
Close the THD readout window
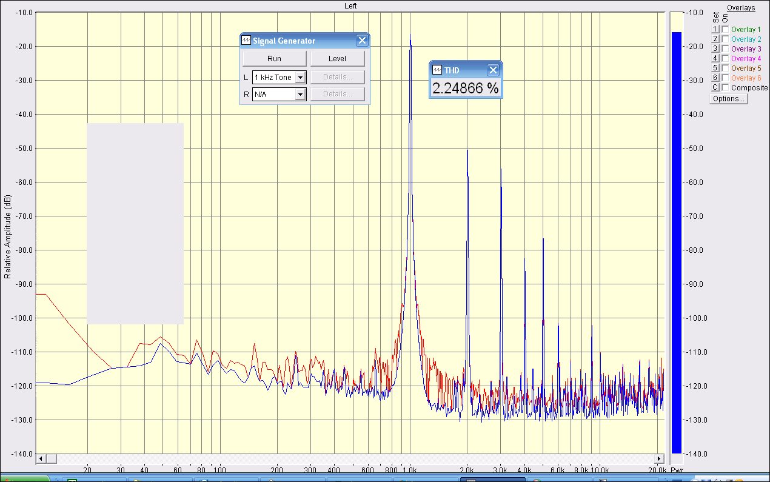point(493,70)
